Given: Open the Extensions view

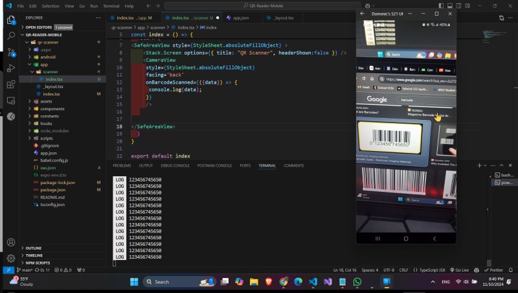Looking at the screenshot, I should click(x=10, y=84).
